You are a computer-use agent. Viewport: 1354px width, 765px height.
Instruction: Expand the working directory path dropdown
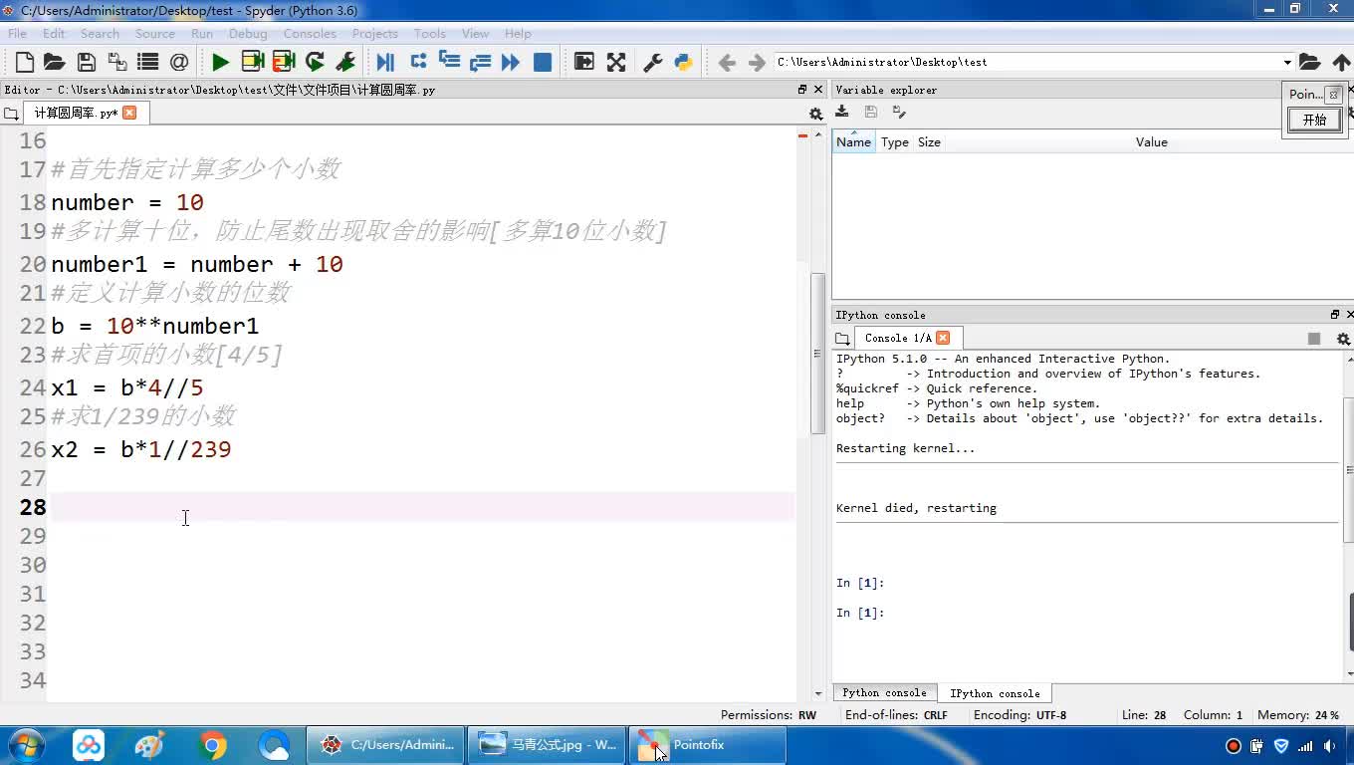pos(1287,62)
